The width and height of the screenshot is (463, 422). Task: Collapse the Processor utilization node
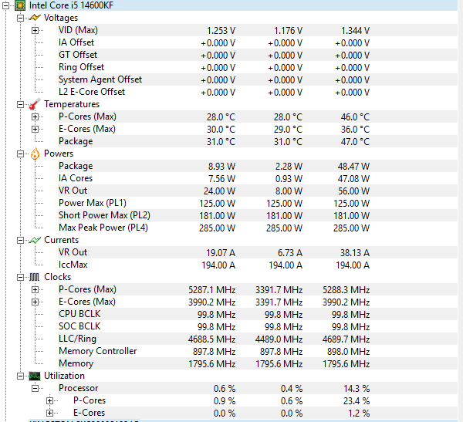(35, 388)
